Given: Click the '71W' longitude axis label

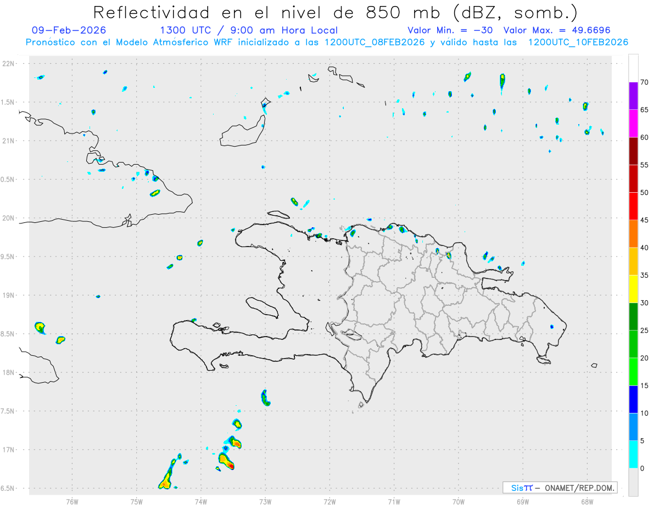Looking at the screenshot, I should tap(394, 501).
